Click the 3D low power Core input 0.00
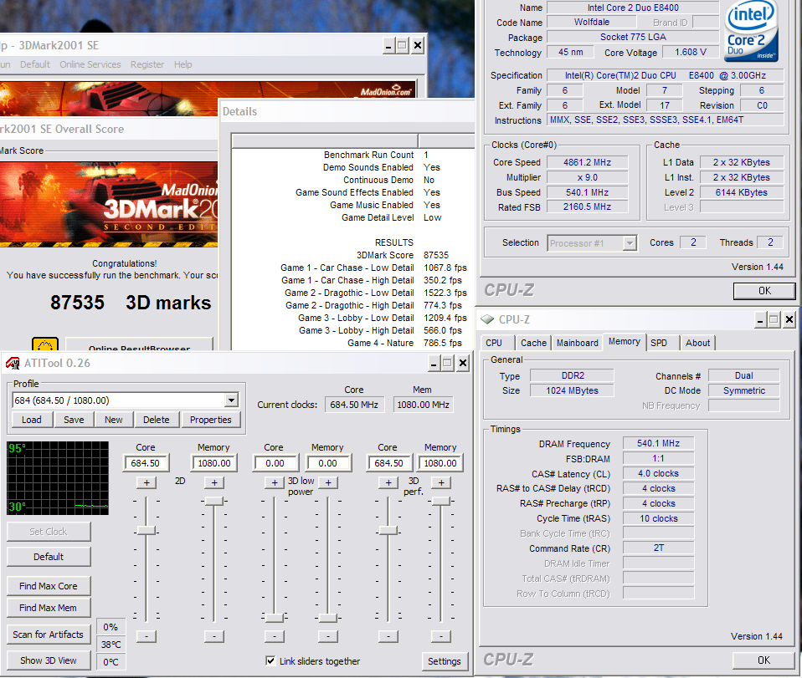 pyautogui.click(x=275, y=463)
